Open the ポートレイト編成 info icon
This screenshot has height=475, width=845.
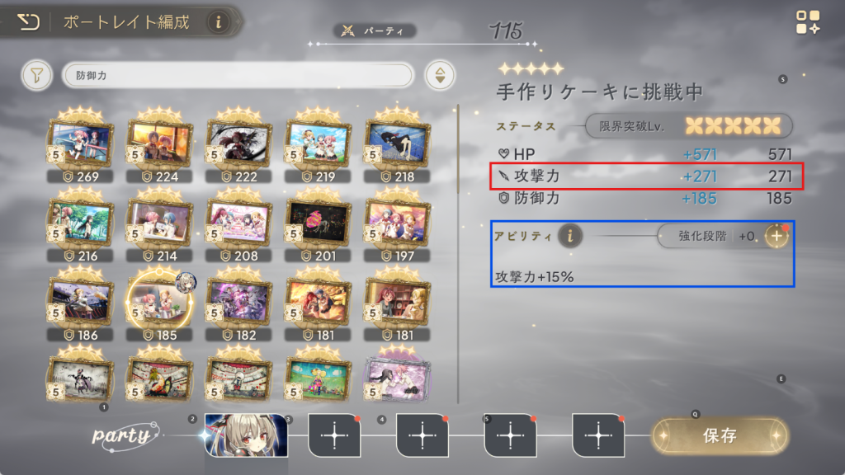(218, 22)
